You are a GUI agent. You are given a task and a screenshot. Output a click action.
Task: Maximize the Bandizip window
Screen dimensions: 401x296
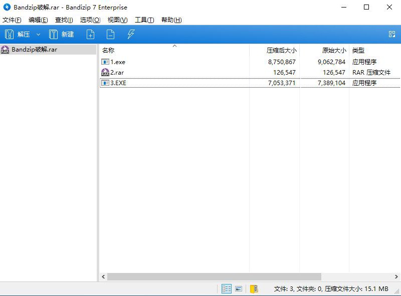pyautogui.click(x=366, y=7)
